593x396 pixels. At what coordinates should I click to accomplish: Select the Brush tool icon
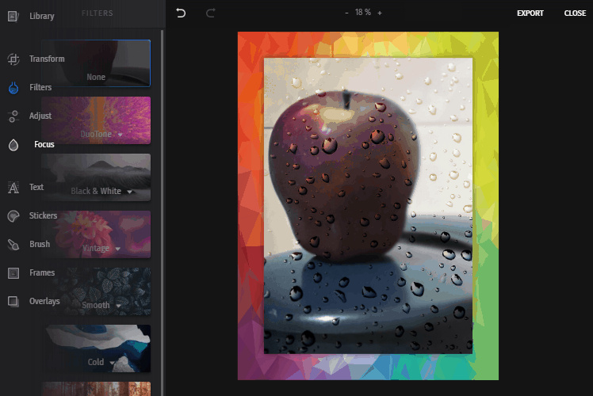pyautogui.click(x=13, y=245)
